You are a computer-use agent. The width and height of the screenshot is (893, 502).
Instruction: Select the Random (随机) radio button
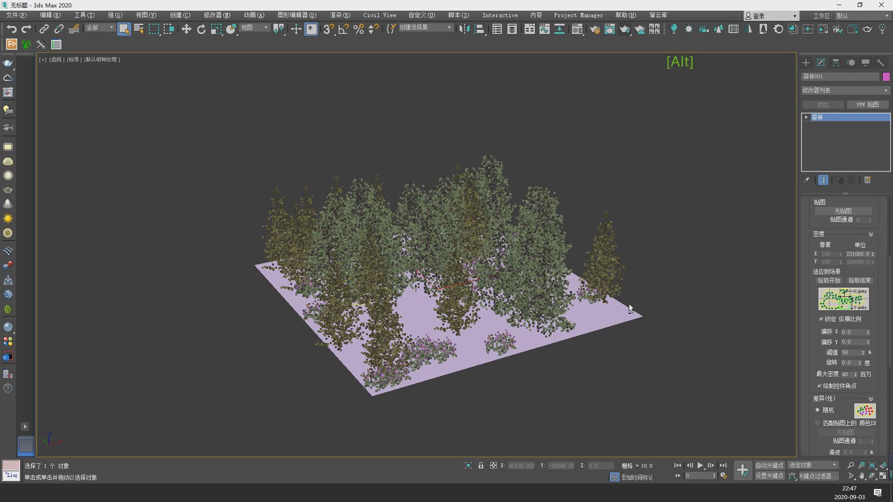click(x=817, y=410)
